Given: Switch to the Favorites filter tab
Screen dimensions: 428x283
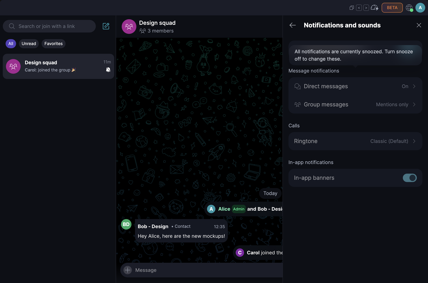Looking at the screenshot, I should click(53, 44).
